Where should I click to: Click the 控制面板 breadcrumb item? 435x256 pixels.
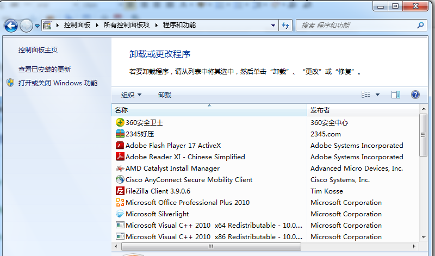coord(77,26)
